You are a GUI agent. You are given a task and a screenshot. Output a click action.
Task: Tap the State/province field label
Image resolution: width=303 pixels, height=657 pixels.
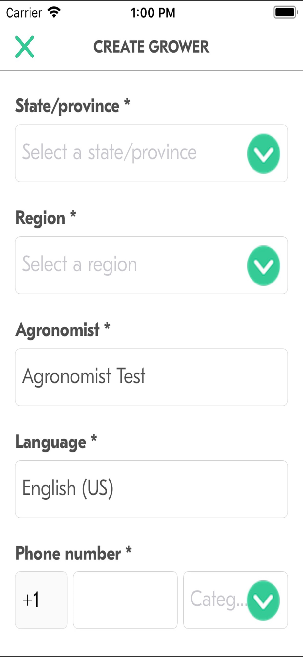68,106
